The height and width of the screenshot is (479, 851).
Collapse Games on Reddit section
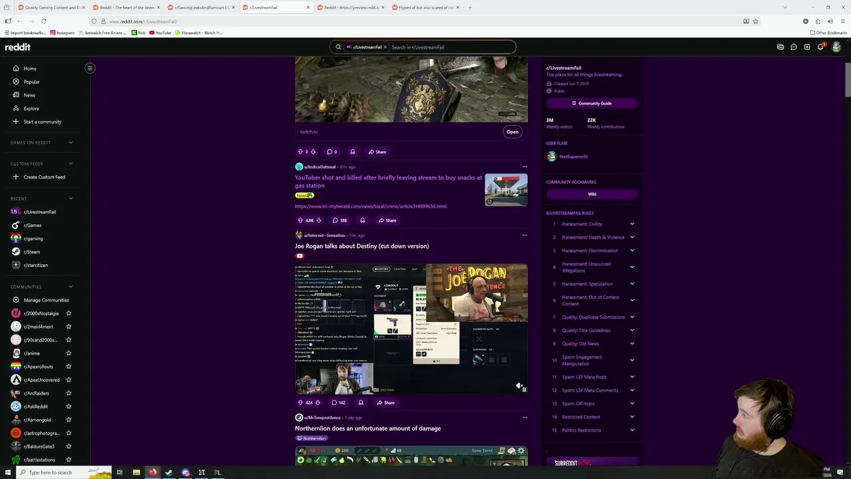point(70,142)
